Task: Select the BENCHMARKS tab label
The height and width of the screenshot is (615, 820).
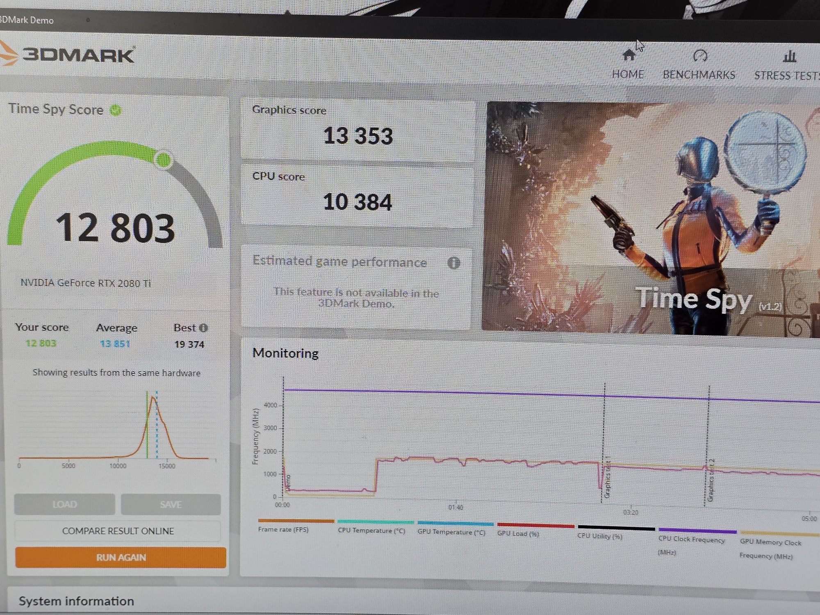Action: (x=699, y=75)
